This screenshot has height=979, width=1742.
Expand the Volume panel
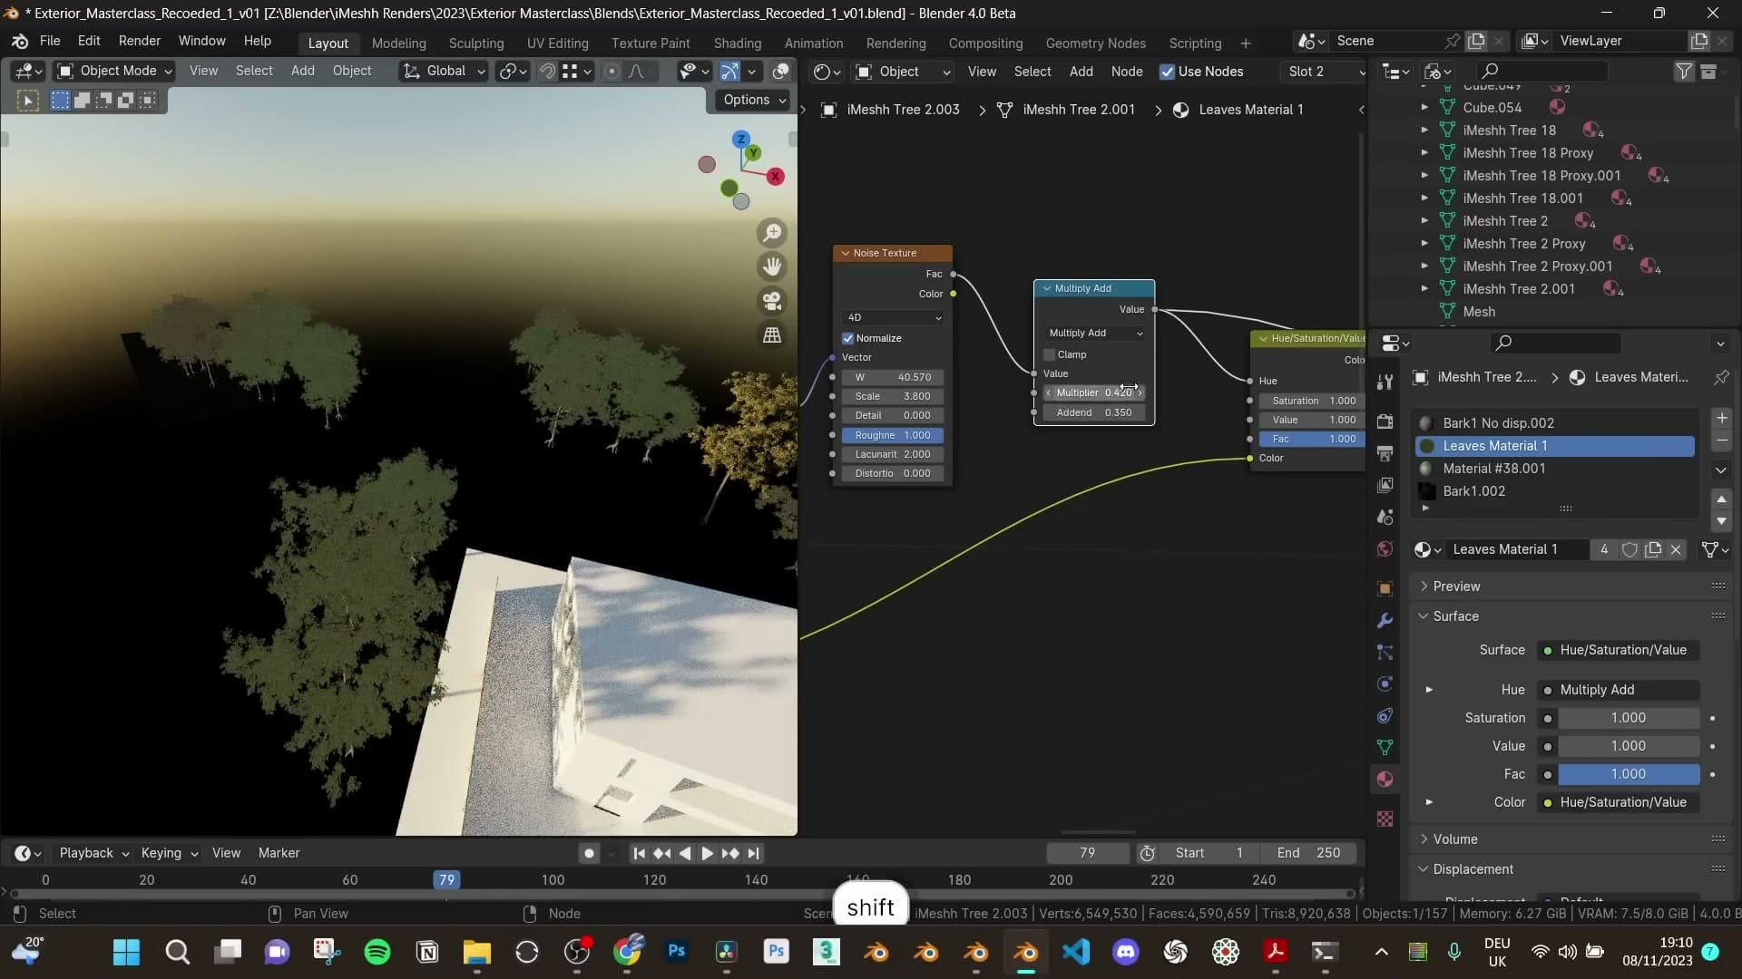(1455, 839)
